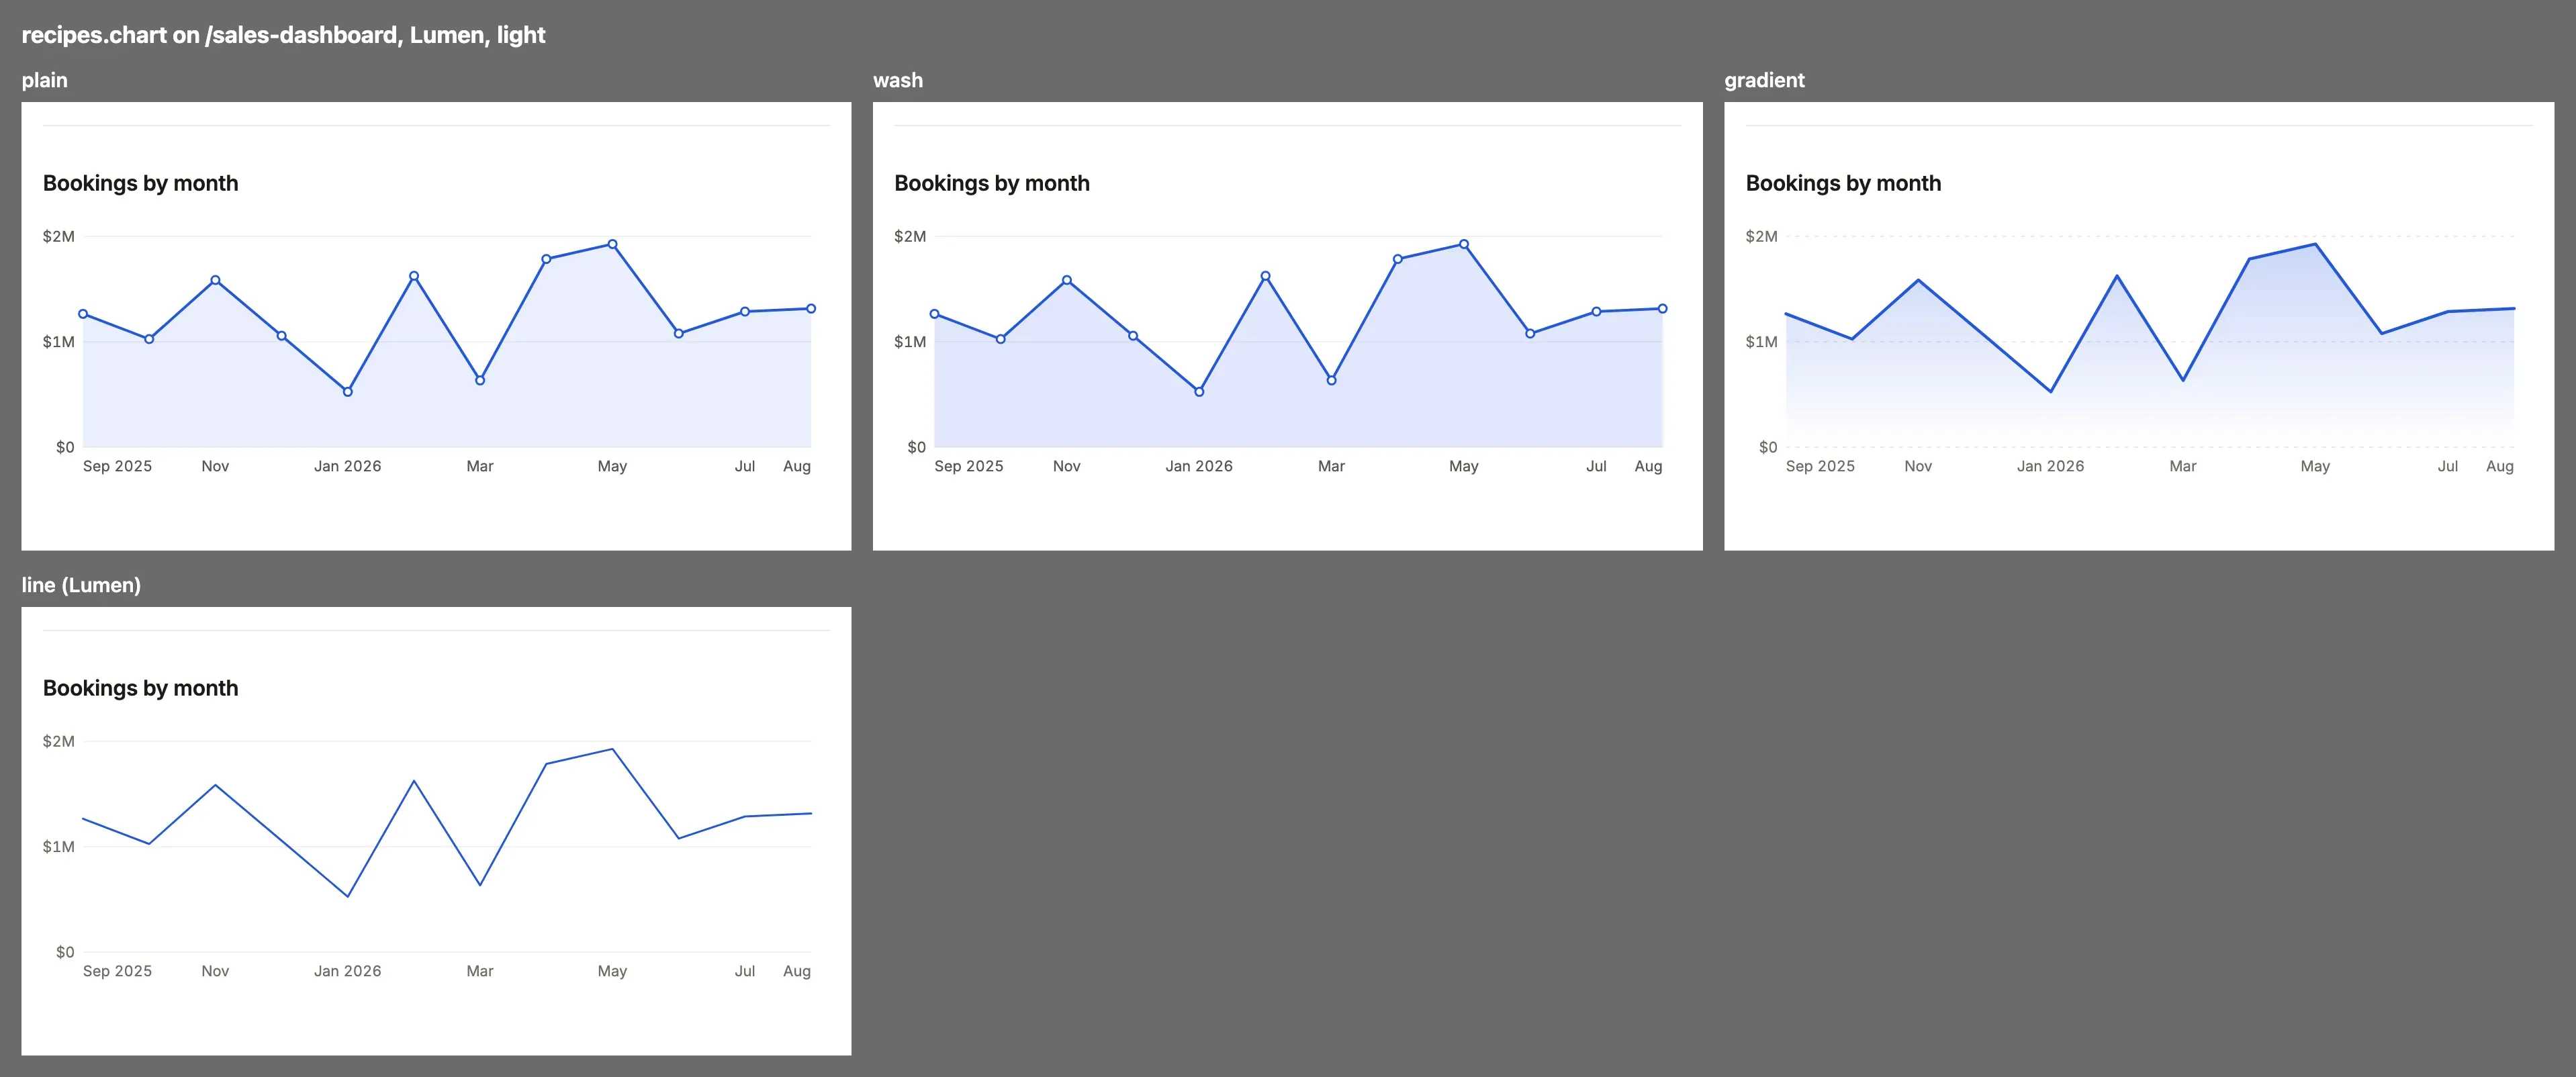Select the Jan 2026 low data point in plain chart
Image resolution: width=2576 pixels, height=1077 pixels.
348,392
